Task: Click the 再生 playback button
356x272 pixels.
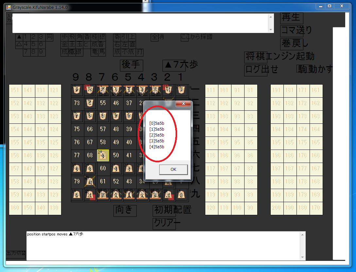Action: pyautogui.click(x=292, y=18)
